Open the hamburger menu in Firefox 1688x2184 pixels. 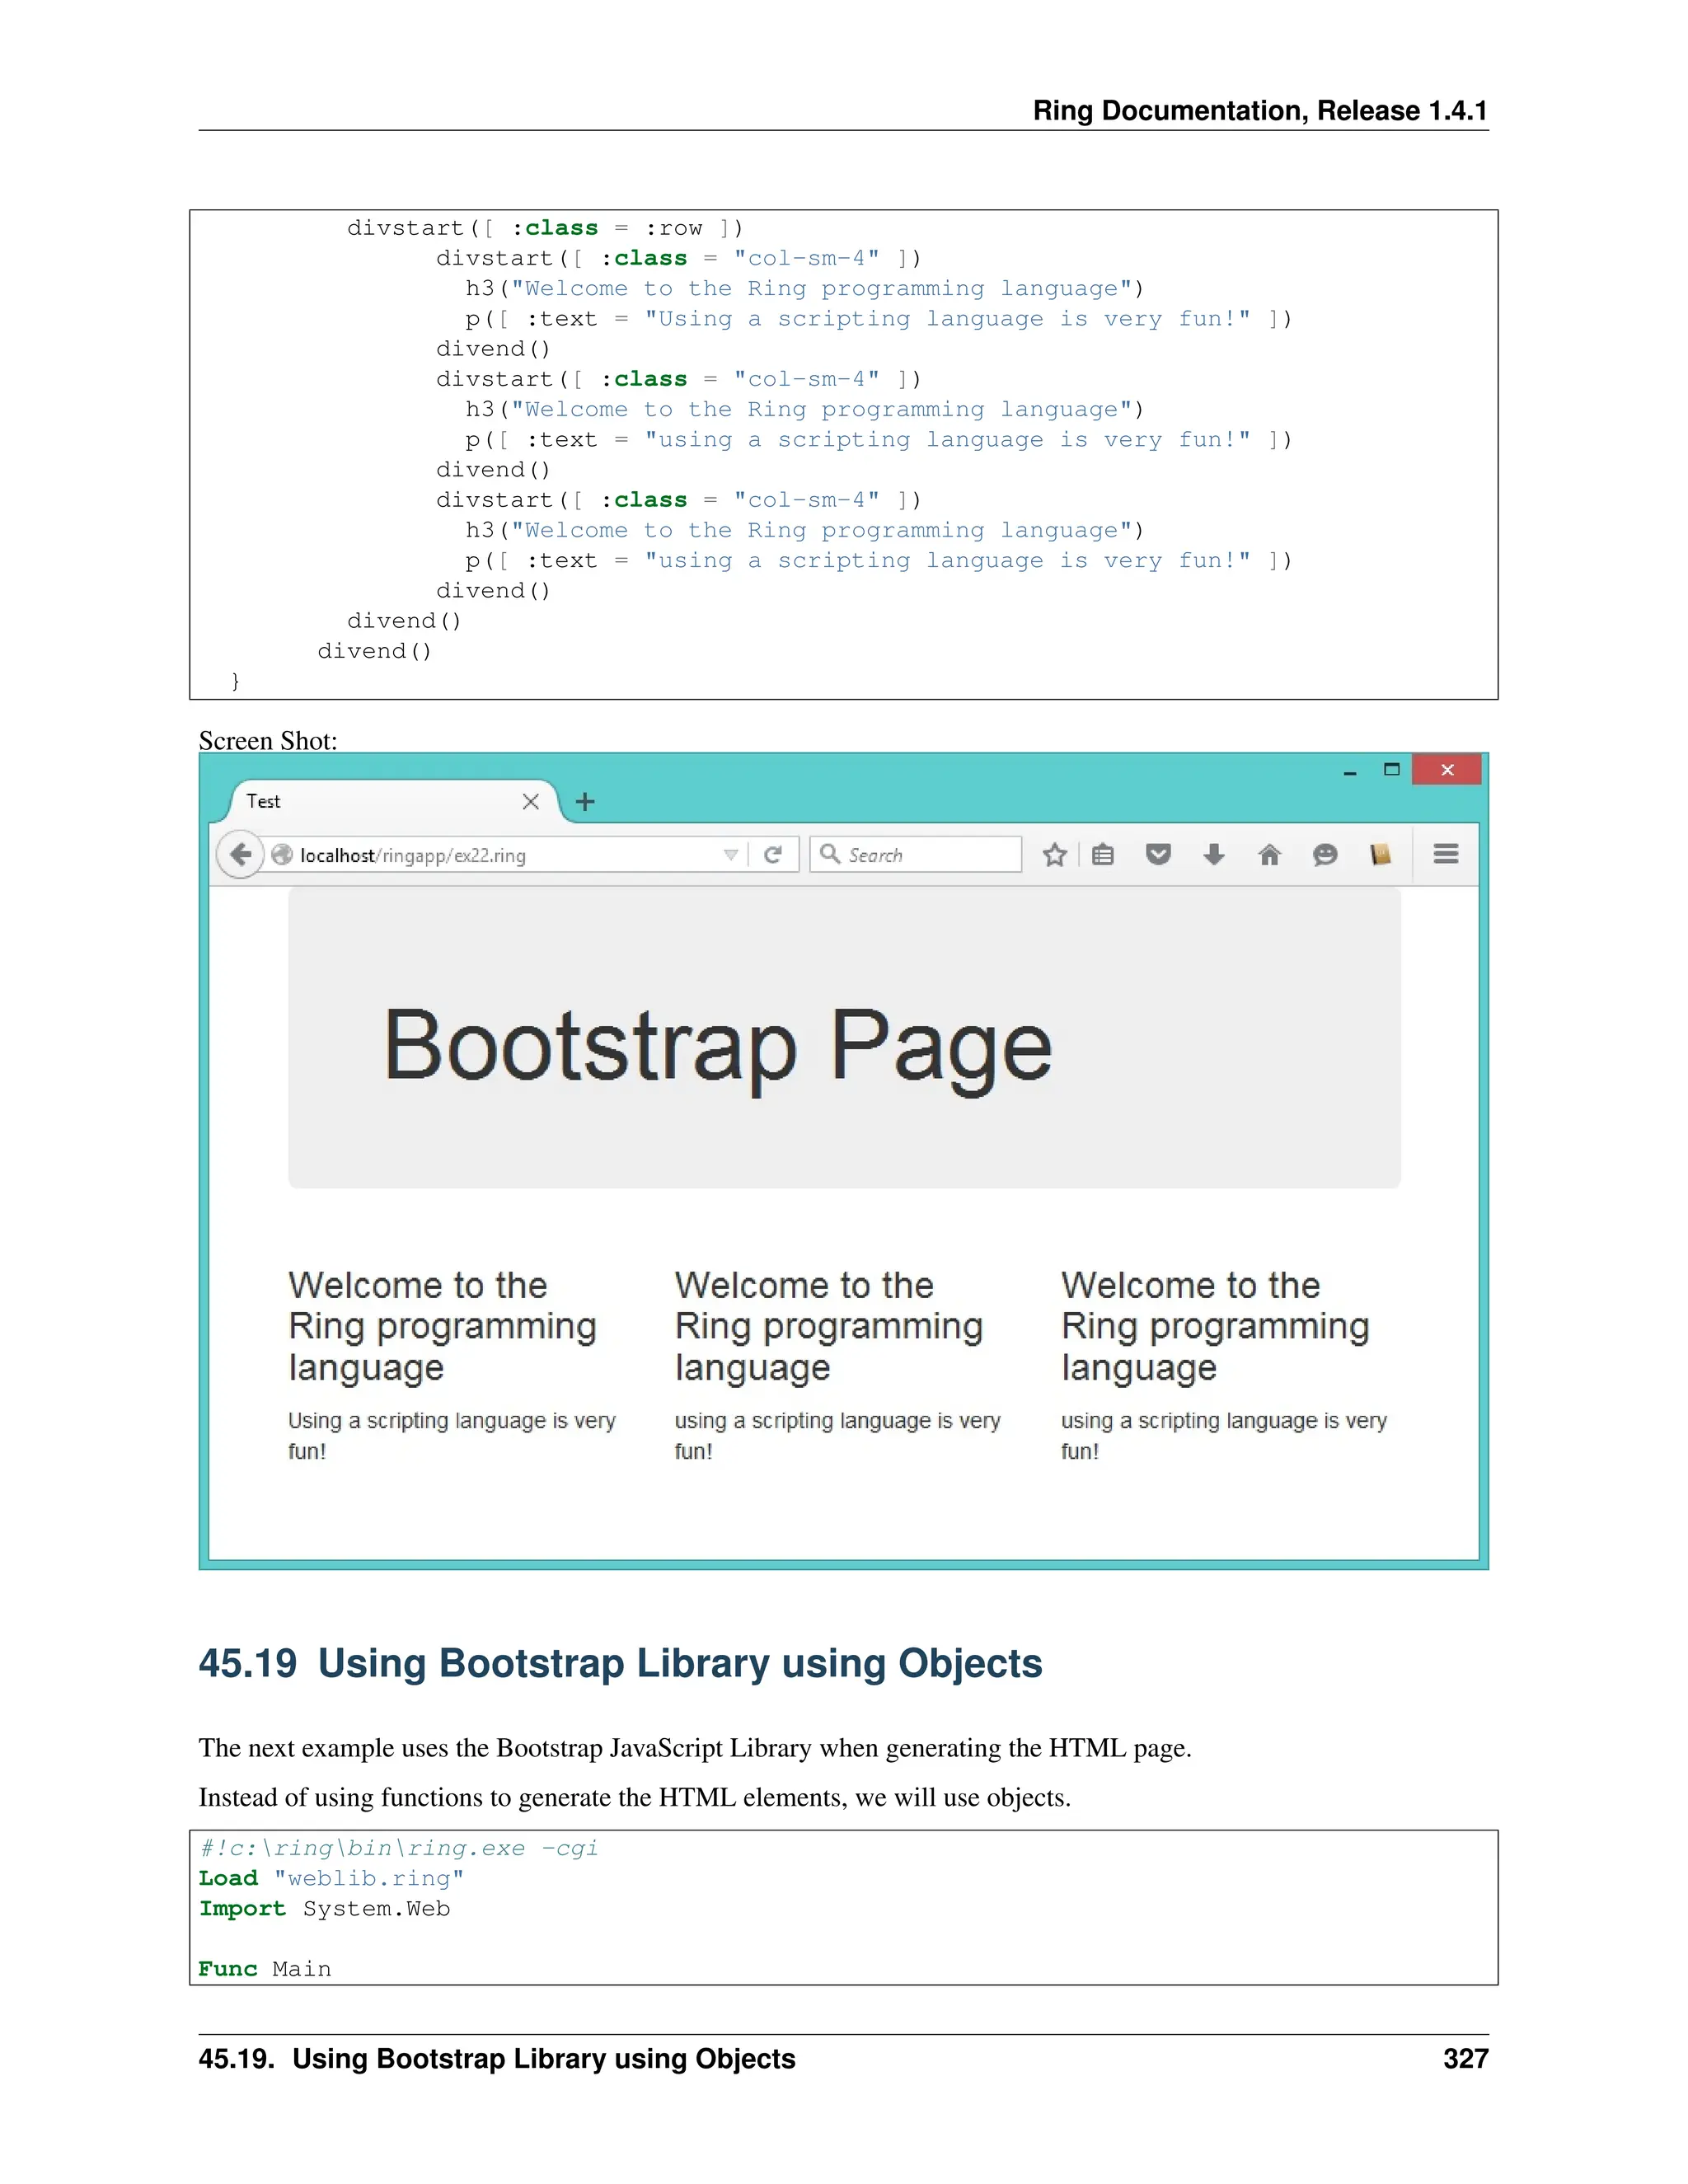tap(1446, 854)
